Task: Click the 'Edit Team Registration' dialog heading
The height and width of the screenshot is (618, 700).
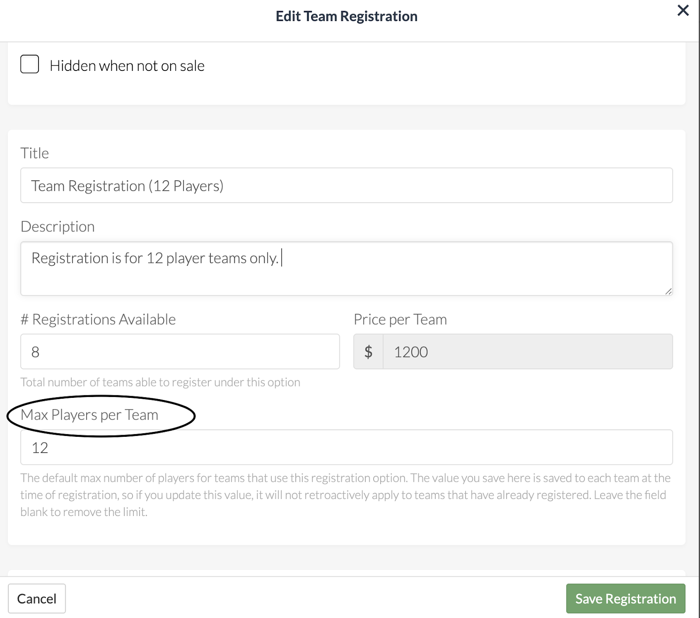Action: tap(346, 16)
